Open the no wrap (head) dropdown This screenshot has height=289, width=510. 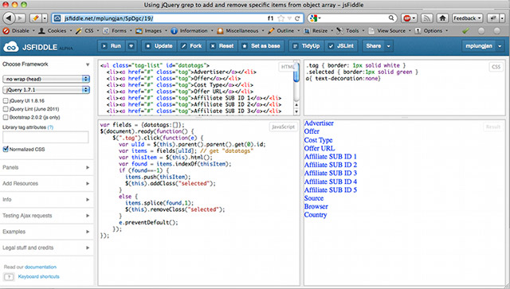[x=46, y=79]
